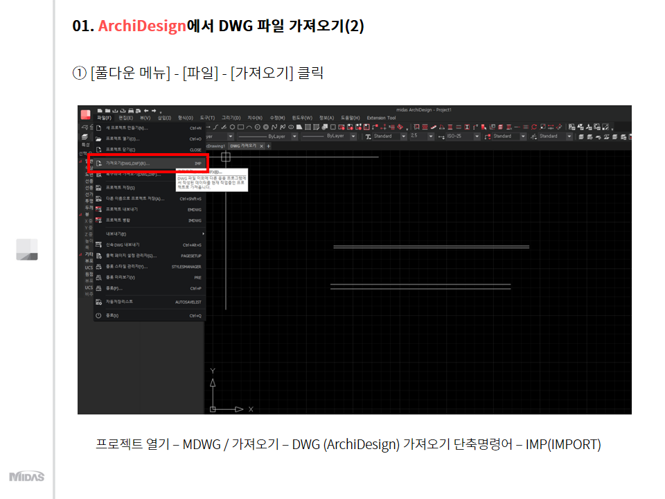Screen dimensions: 665x499
Task: Click the red rotate/refresh toolbar icon
Action: tap(534, 127)
